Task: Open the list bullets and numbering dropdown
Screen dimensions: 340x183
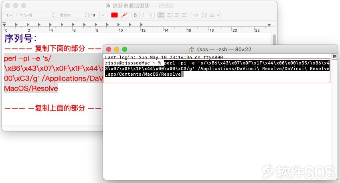Action: pos(214,15)
